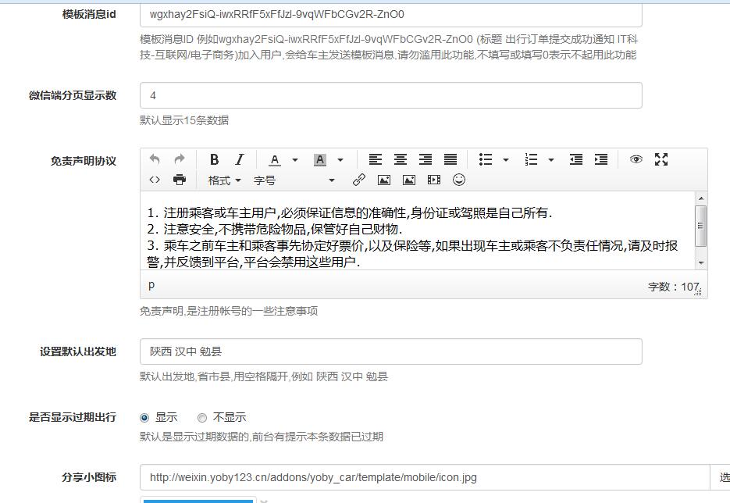Align text left in the editor
The height and width of the screenshot is (503, 730).
(x=376, y=160)
